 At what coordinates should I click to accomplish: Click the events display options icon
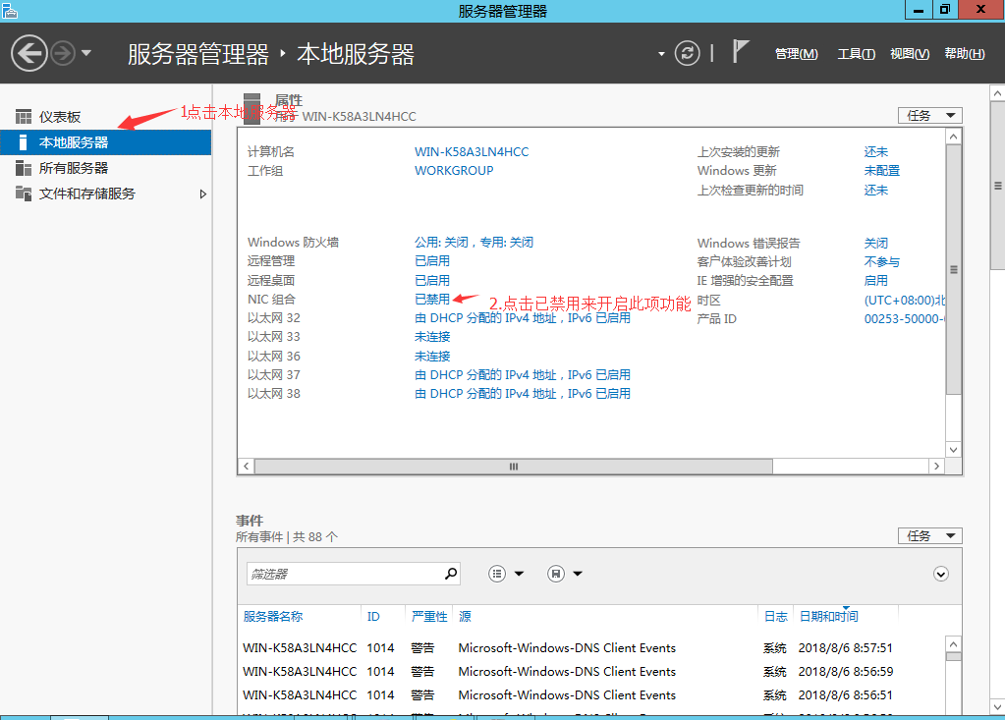point(499,573)
